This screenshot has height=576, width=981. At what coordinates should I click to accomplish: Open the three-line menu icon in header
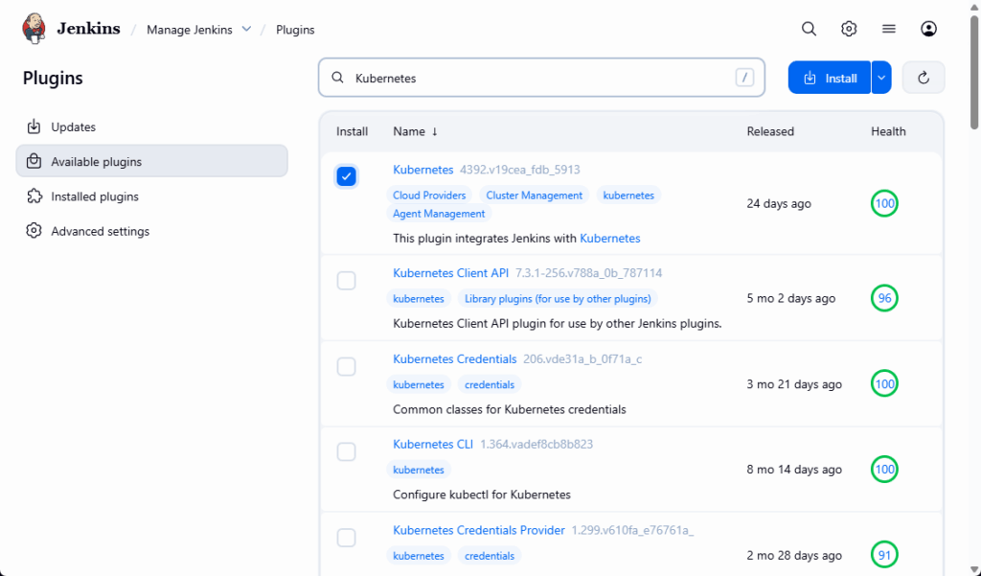tap(889, 29)
